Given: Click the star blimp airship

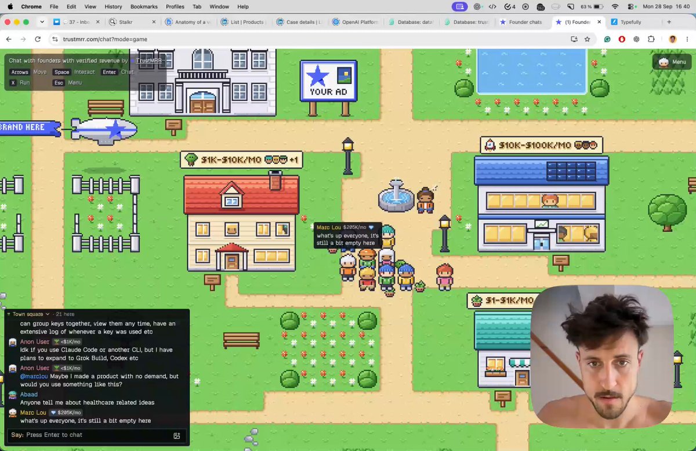Looking at the screenshot, I should (104, 130).
